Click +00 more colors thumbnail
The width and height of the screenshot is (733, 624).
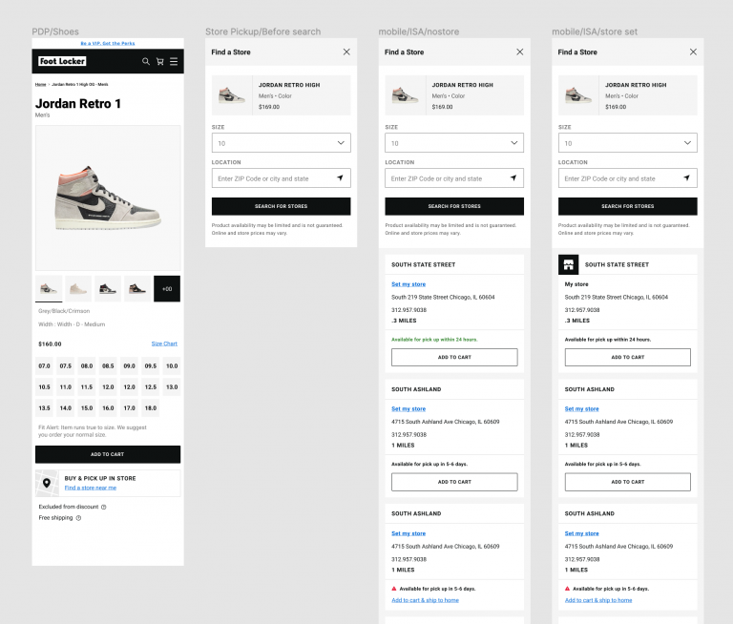click(167, 289)
